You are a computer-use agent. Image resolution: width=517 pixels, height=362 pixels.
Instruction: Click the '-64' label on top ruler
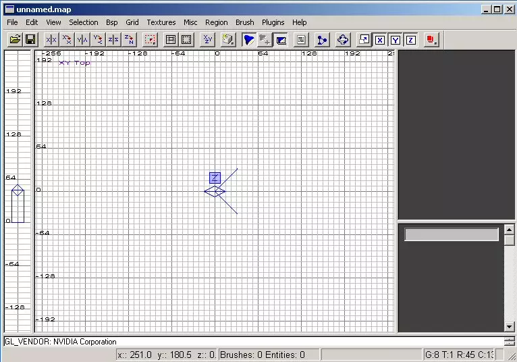coord(178,53)
